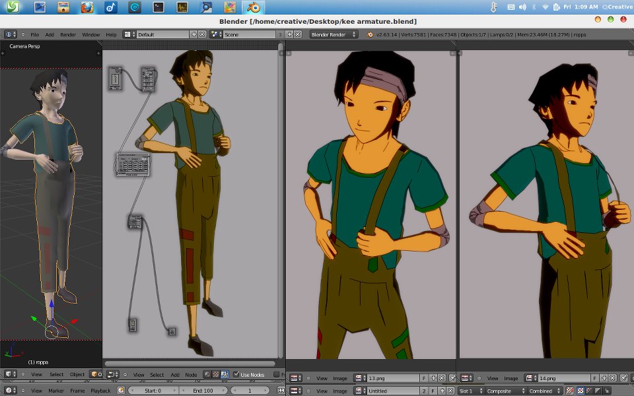Open the system monitor icon in top panel
Screen dimensions: 634x396
click(x=182, y=7)
